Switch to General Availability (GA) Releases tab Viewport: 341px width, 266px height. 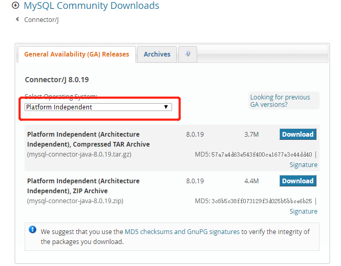tap(76, 54)
